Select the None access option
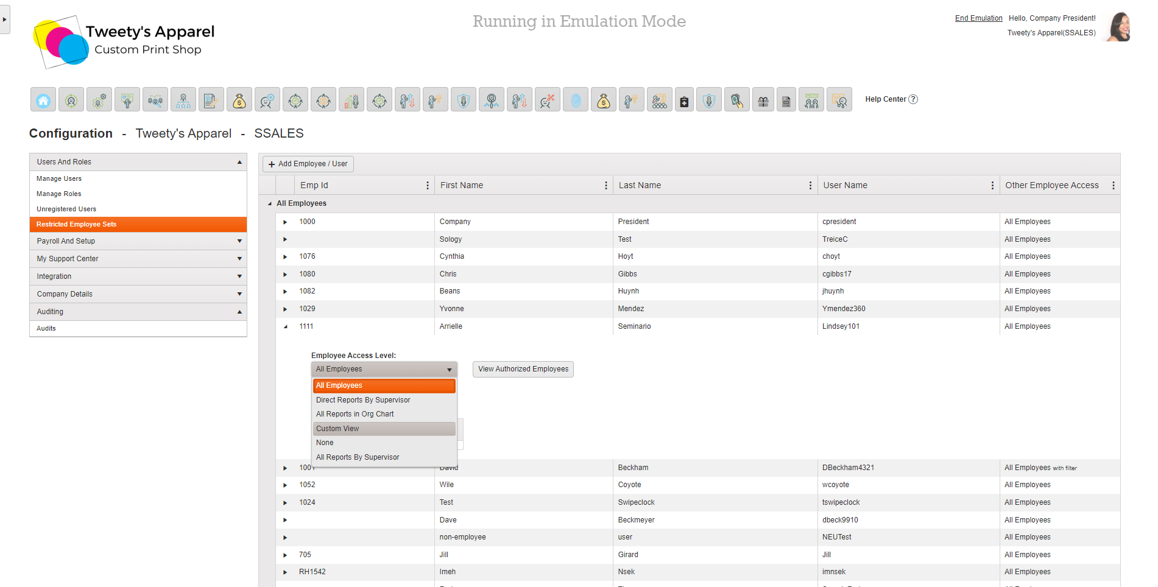The height and width of the screenshot is (587, 1158). 384,443
